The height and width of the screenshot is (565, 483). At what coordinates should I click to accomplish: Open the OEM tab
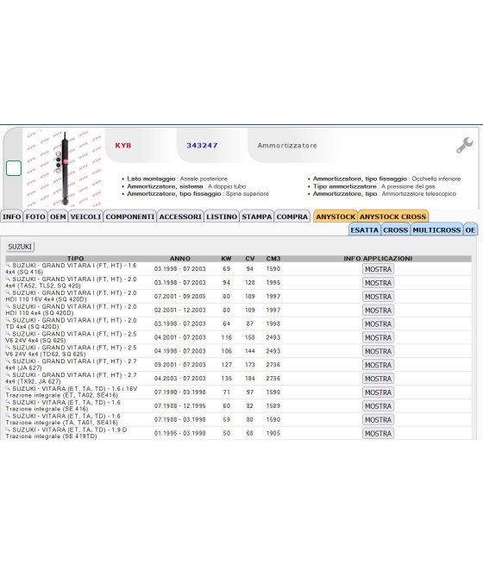pos(58,217)
